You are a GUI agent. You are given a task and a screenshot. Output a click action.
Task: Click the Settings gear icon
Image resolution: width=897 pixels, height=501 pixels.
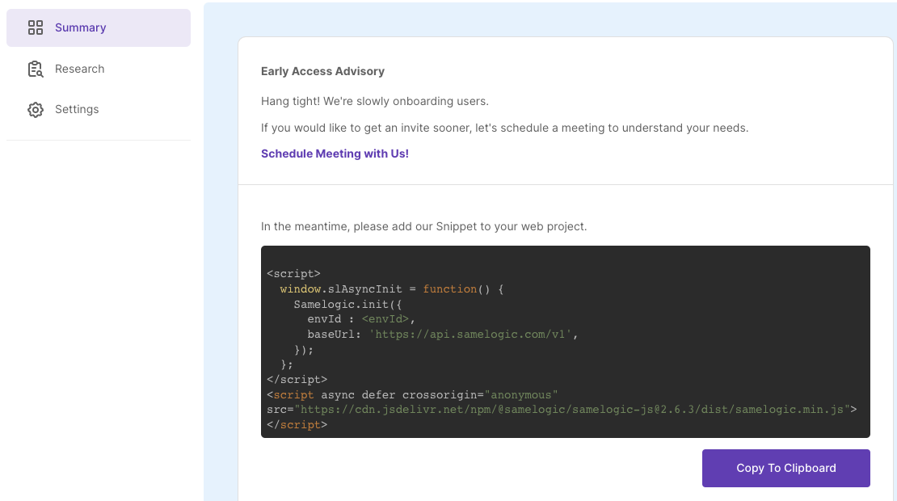click(x=36, y=109)
